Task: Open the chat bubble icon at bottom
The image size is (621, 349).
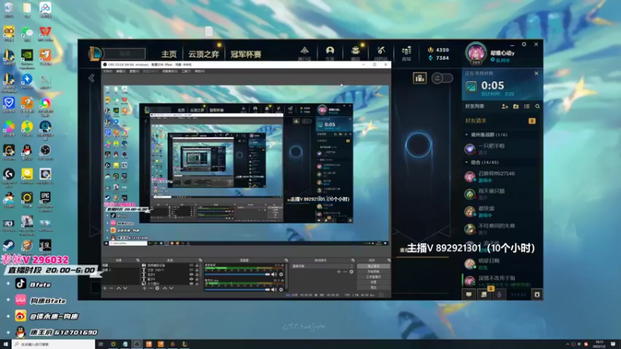Action: tap(469, 295)
